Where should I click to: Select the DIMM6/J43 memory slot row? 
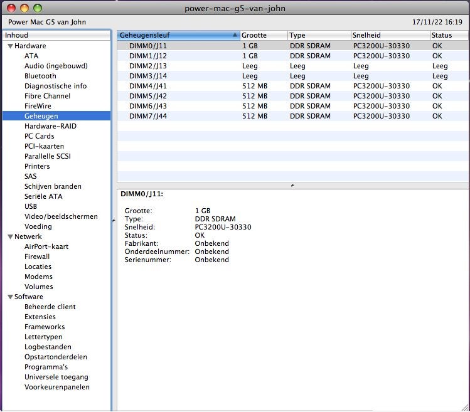coord(292,106)
